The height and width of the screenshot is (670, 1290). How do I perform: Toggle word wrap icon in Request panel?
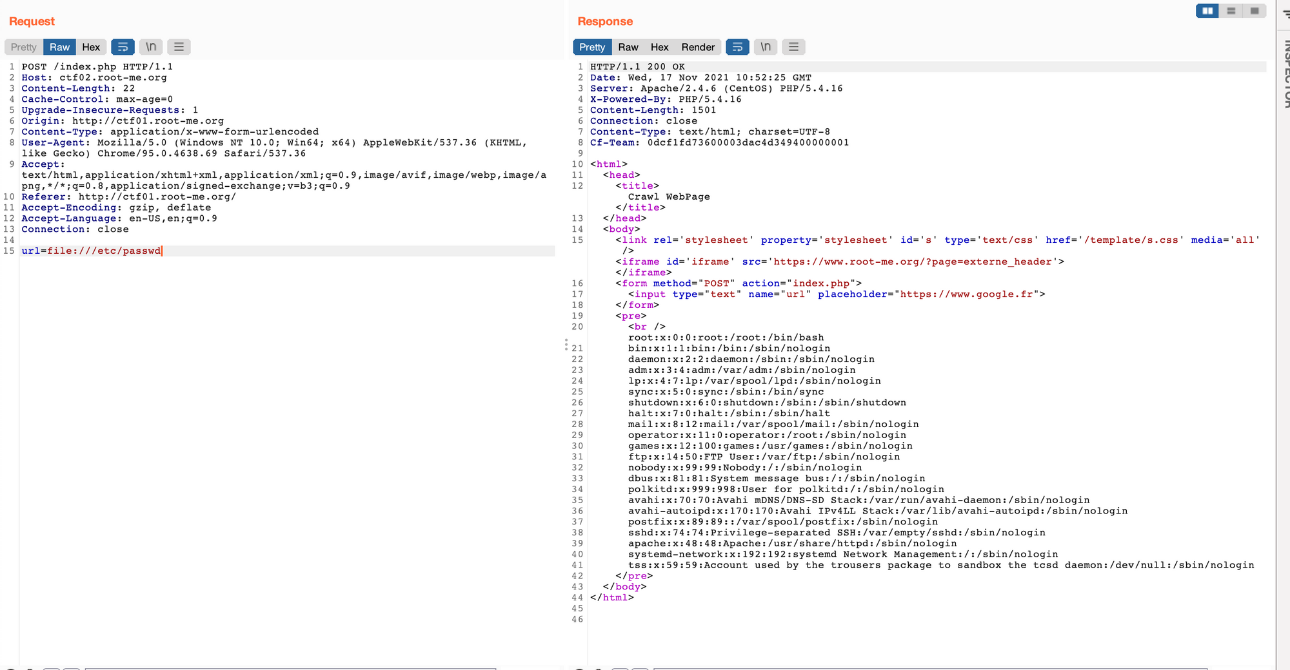click(123, 47)
